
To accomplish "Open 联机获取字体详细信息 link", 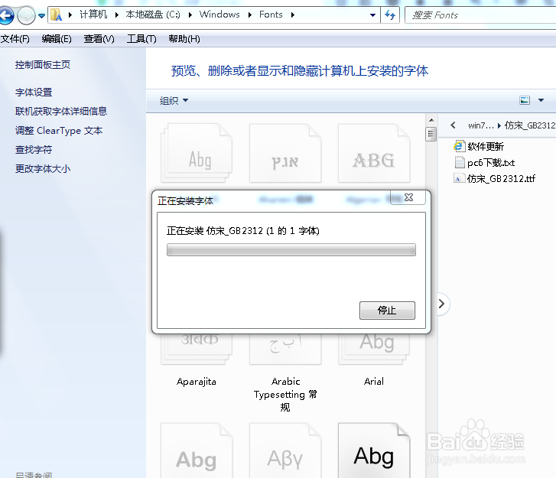I will (x=61, y=112).
